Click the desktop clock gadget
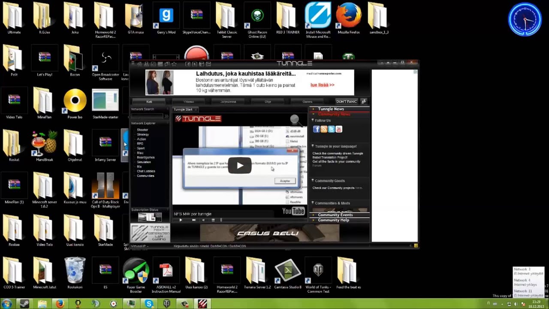 pyautogui.click(x=525, y=20)
